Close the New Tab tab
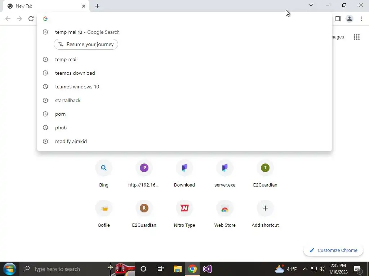 pos(84,6)
